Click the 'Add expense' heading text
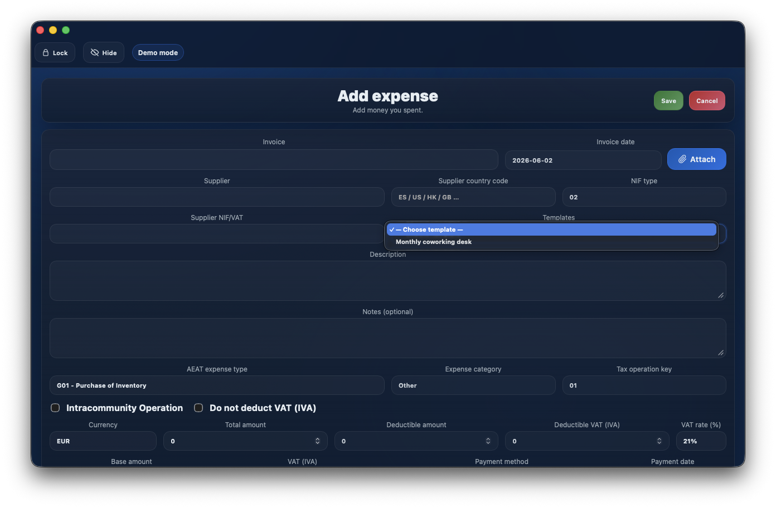776x508 pixels. click(388, 96)
